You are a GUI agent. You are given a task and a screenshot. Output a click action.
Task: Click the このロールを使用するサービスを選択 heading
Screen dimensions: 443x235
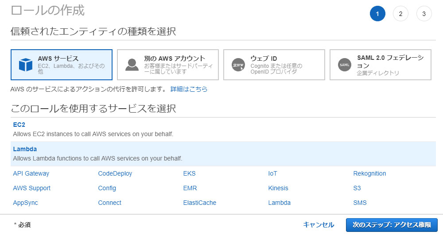pyautogui.click(x=93, y=108)
